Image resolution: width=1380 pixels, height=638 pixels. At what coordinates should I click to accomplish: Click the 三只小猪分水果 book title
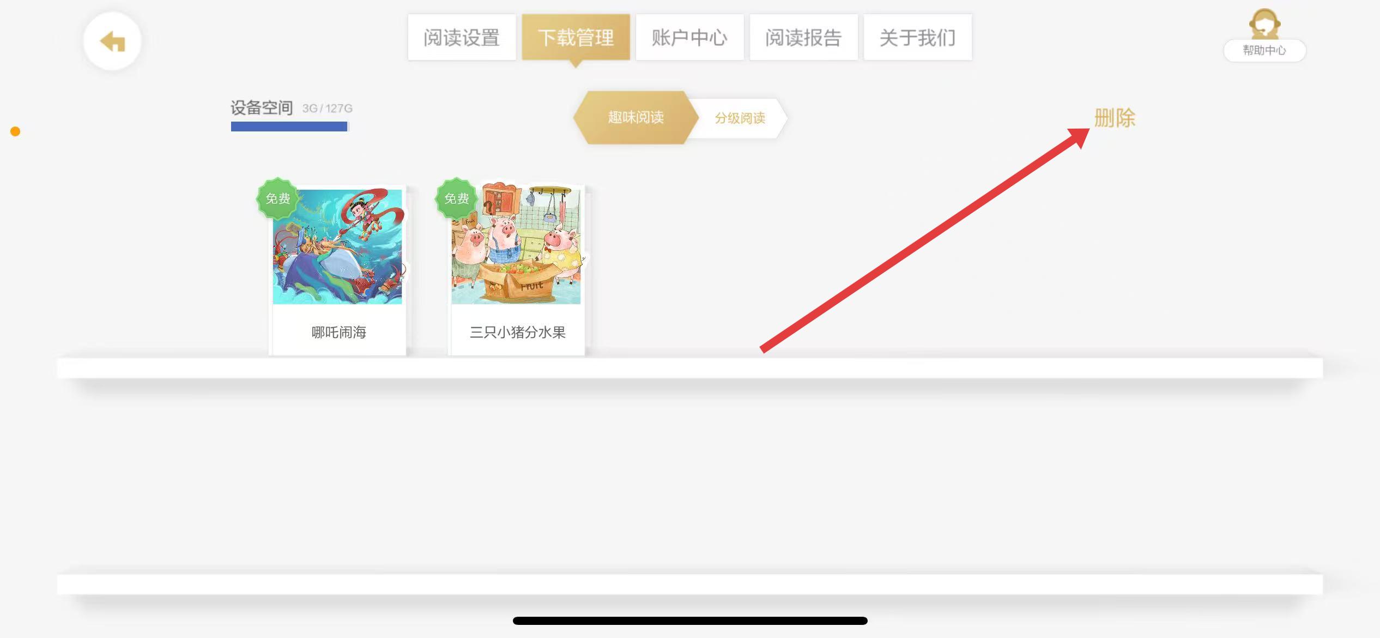coord(517,332)
